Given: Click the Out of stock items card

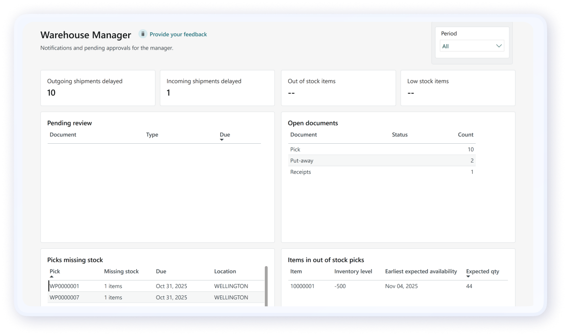Looking at the screenshot, I should pos(338,88).
